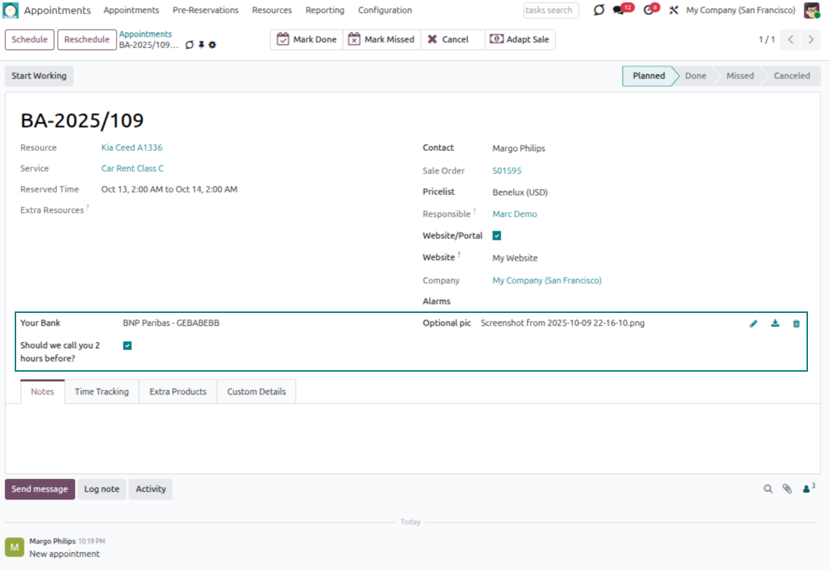Open the My Company (San Francisco) switcher

pyautogui.click(x=740, y=10)
